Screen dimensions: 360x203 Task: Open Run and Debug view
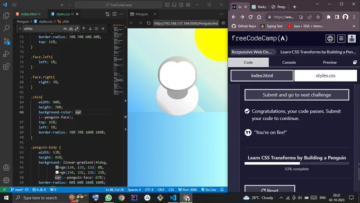6,54
